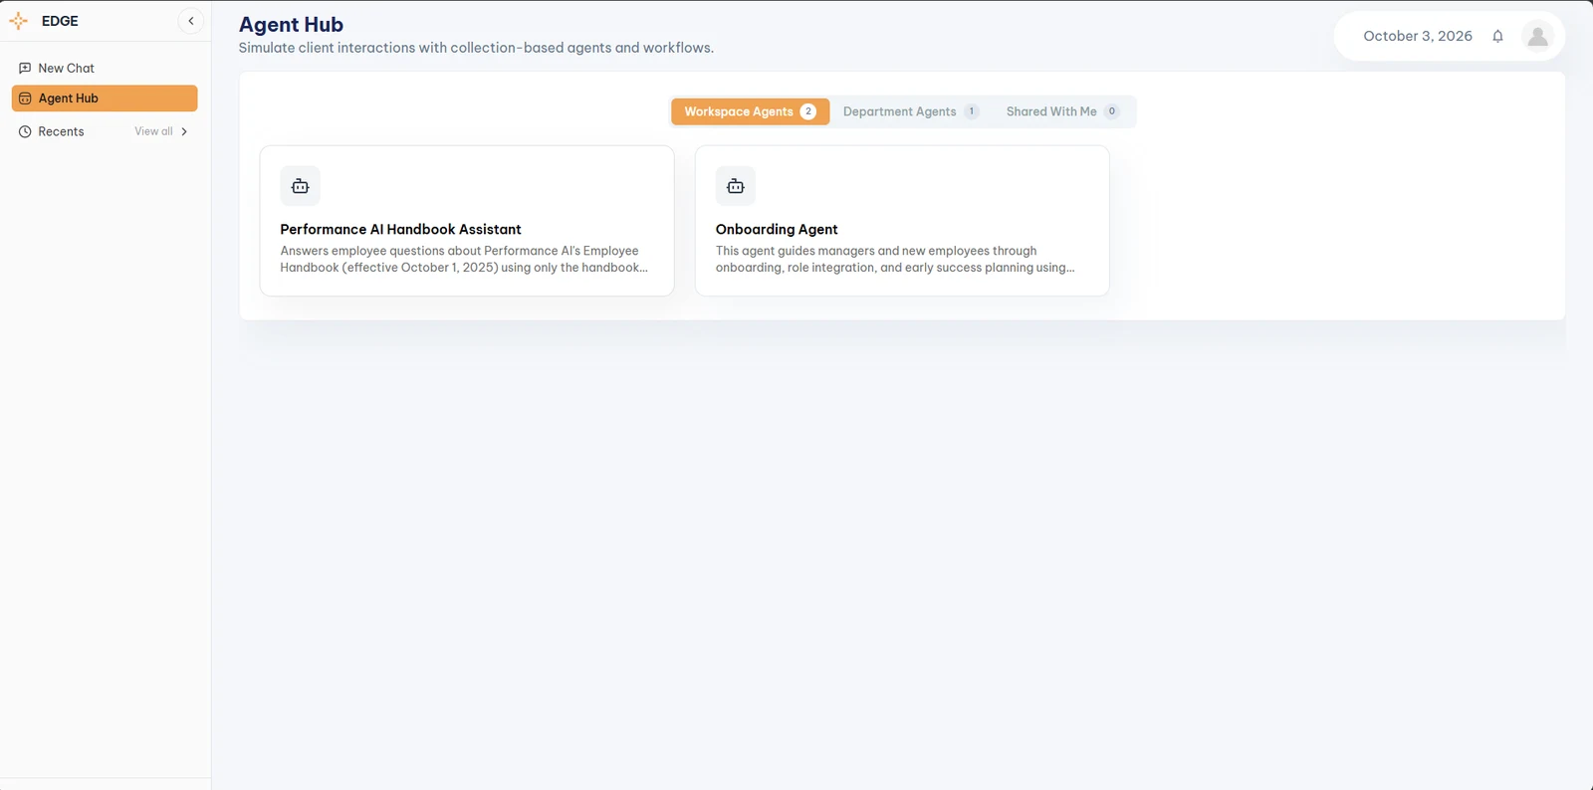Open Agent Hub from the sidebar

(105, 99)
